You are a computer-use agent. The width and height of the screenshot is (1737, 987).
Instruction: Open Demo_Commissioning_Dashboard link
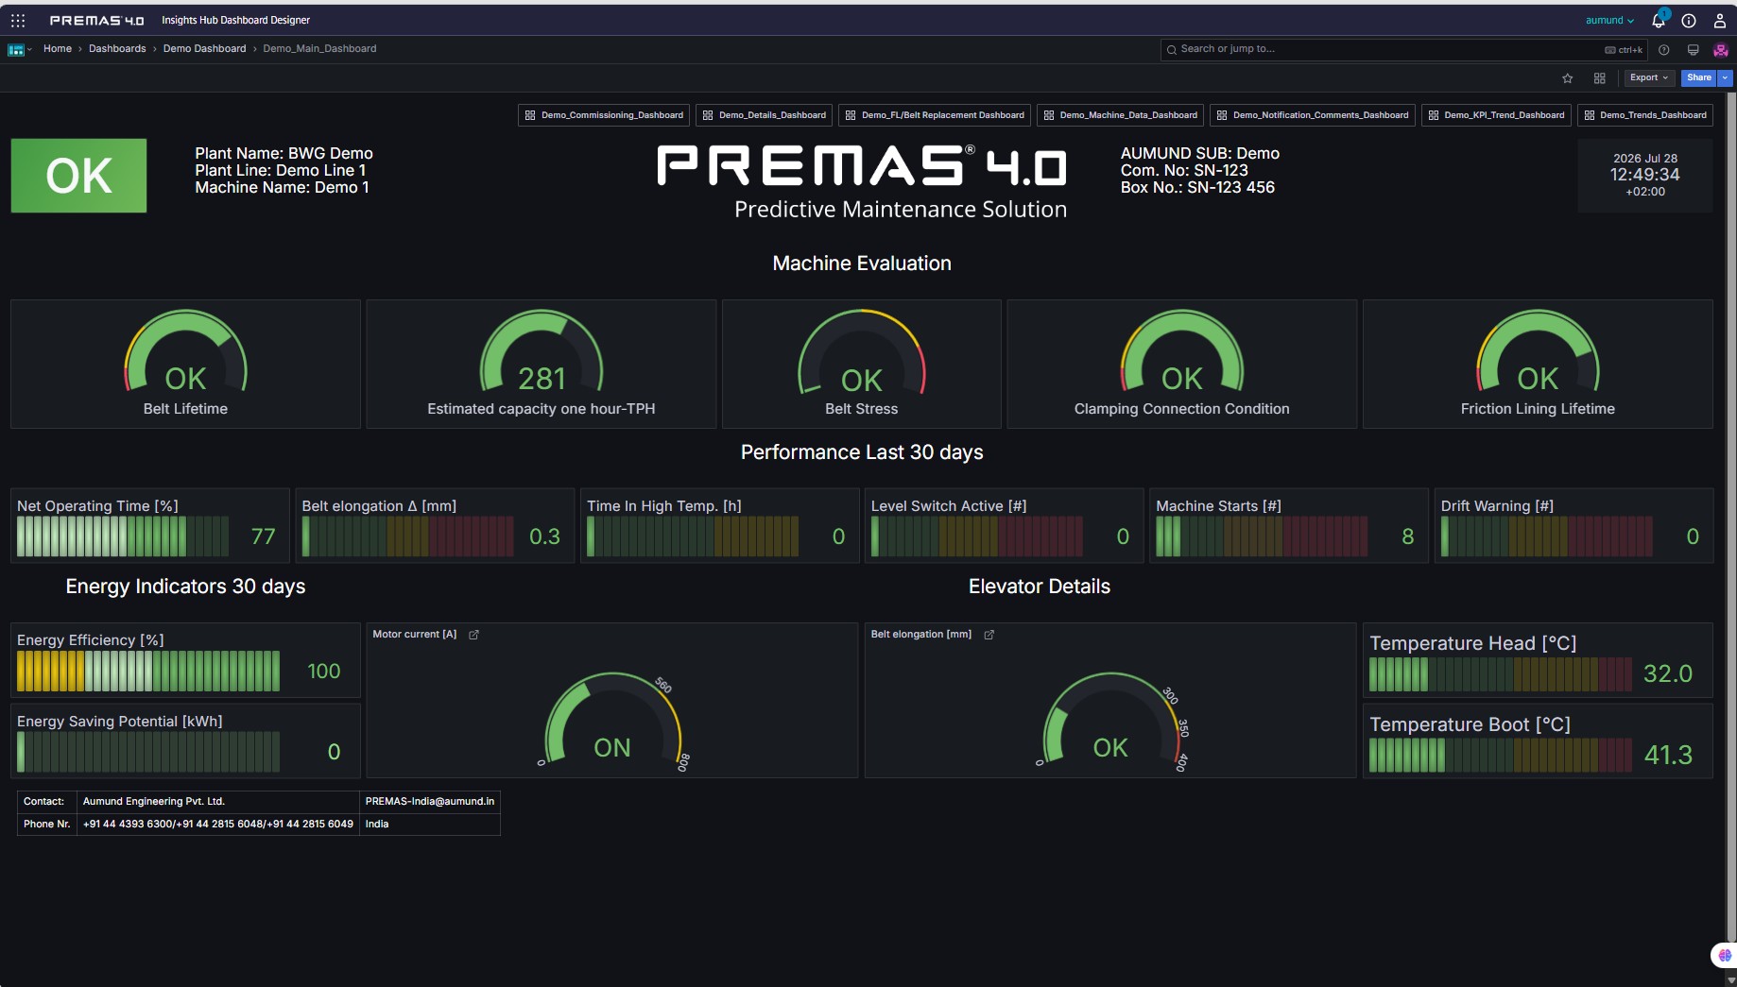[x=604, y=115]
